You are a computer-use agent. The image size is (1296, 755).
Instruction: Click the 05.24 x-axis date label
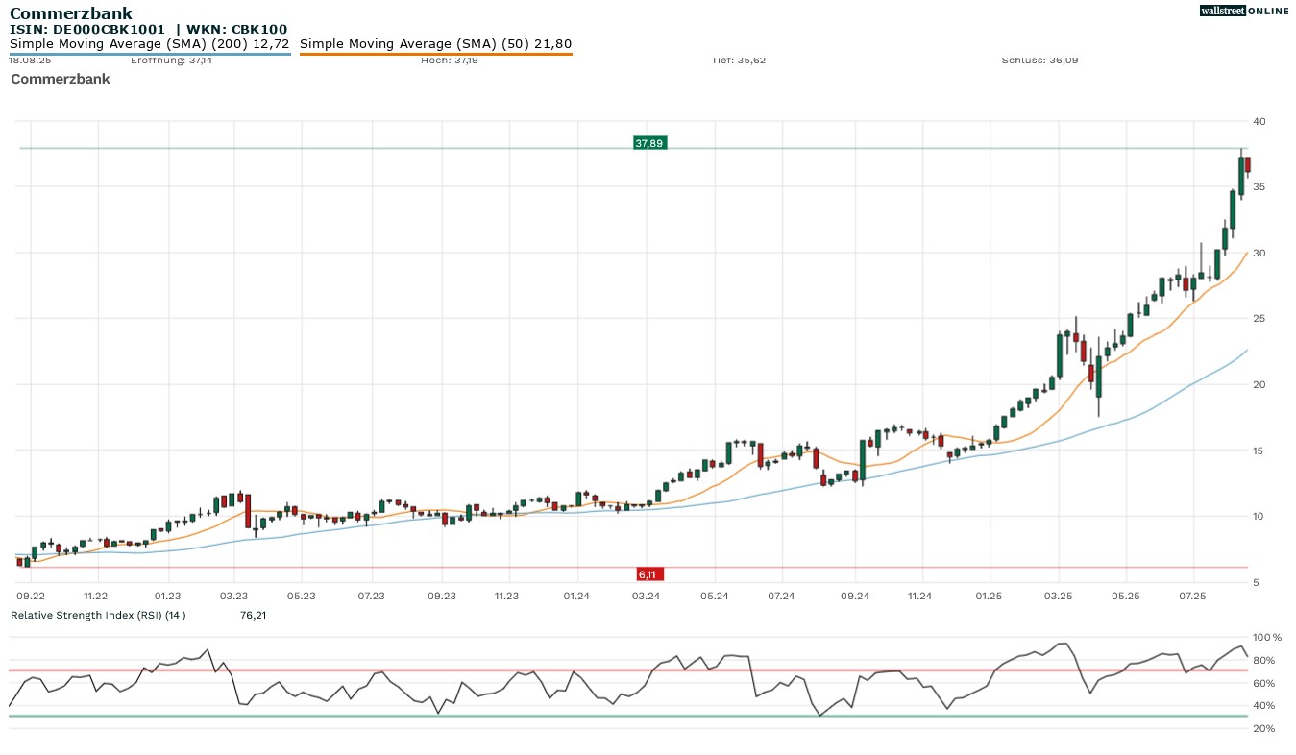tap(715, 597)
